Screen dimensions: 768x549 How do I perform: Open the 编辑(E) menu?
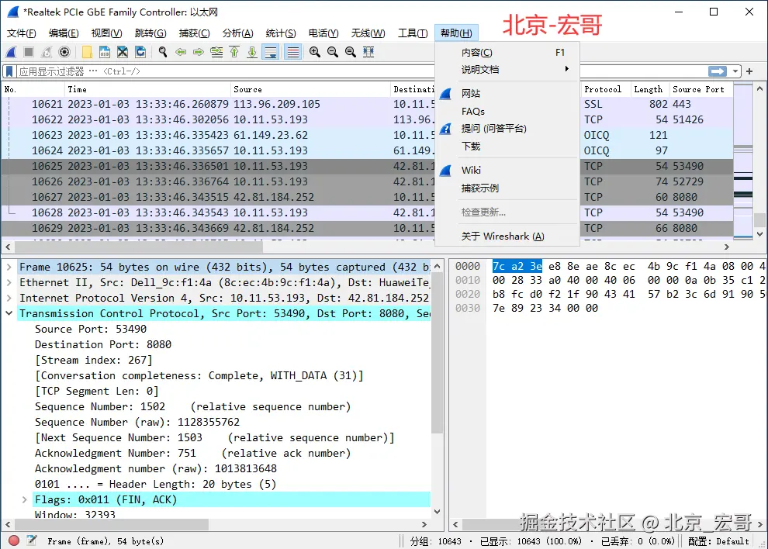click(64, 33)
